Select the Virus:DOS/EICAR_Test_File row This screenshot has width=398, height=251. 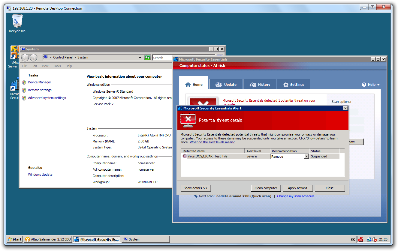(260, 156)
